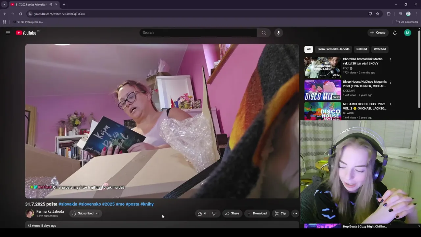Open media controls icon in toolbar
The height and width of the screenshot is (237, 421).
[400, 14]
